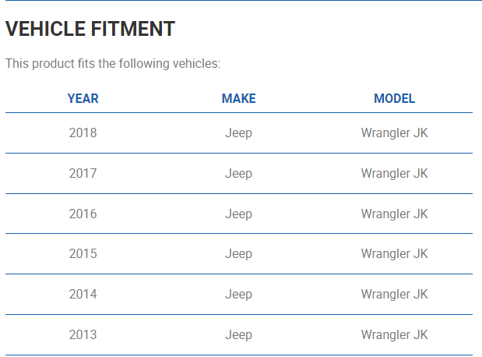Click the 2016 year cell
Screen dimensions: 482x357
83,214
